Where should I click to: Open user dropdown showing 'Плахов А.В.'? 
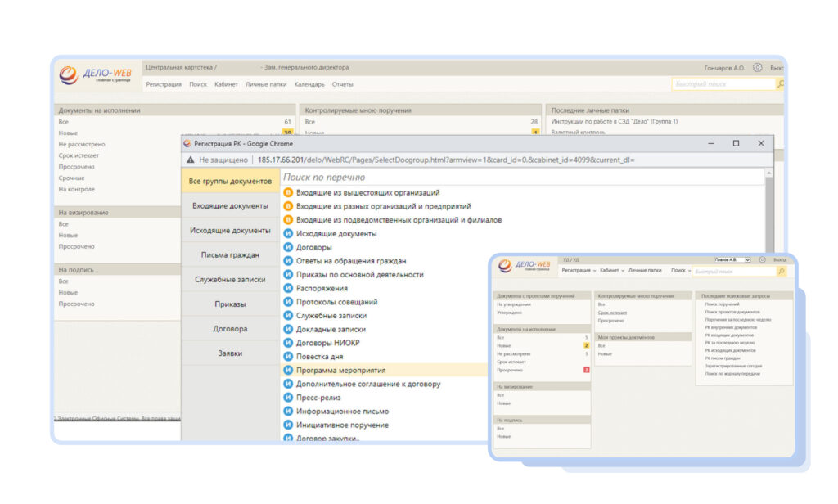731,260
